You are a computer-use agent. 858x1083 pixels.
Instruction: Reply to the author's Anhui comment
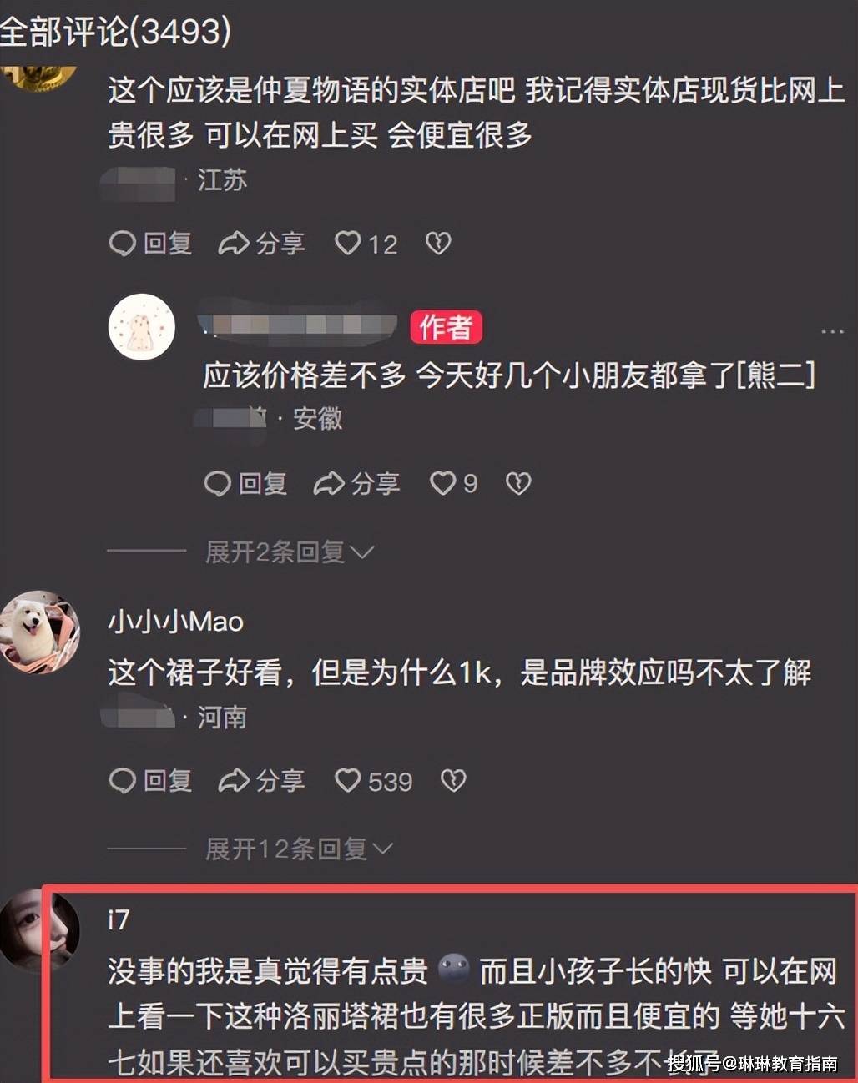(245, 483)
